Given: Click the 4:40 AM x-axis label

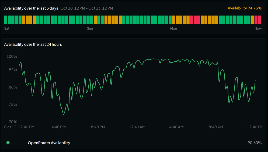Looking at the screenshot, I should tap(176, 127).
